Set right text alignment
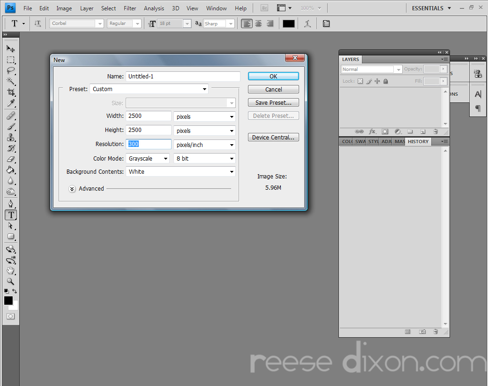 [x=270, y=23]
